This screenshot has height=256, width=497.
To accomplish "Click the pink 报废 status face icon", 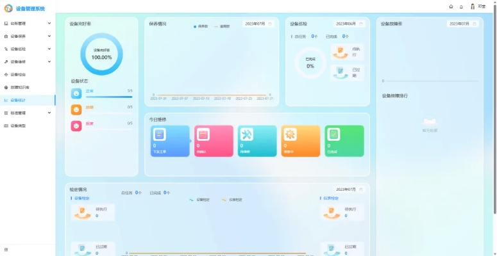I will [76, 126].
